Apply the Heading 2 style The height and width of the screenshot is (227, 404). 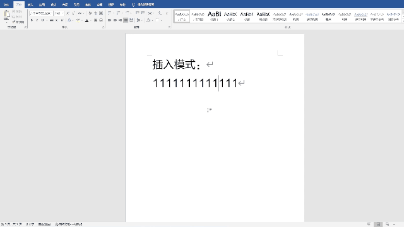pyautogui.click(x=230, y=16)
